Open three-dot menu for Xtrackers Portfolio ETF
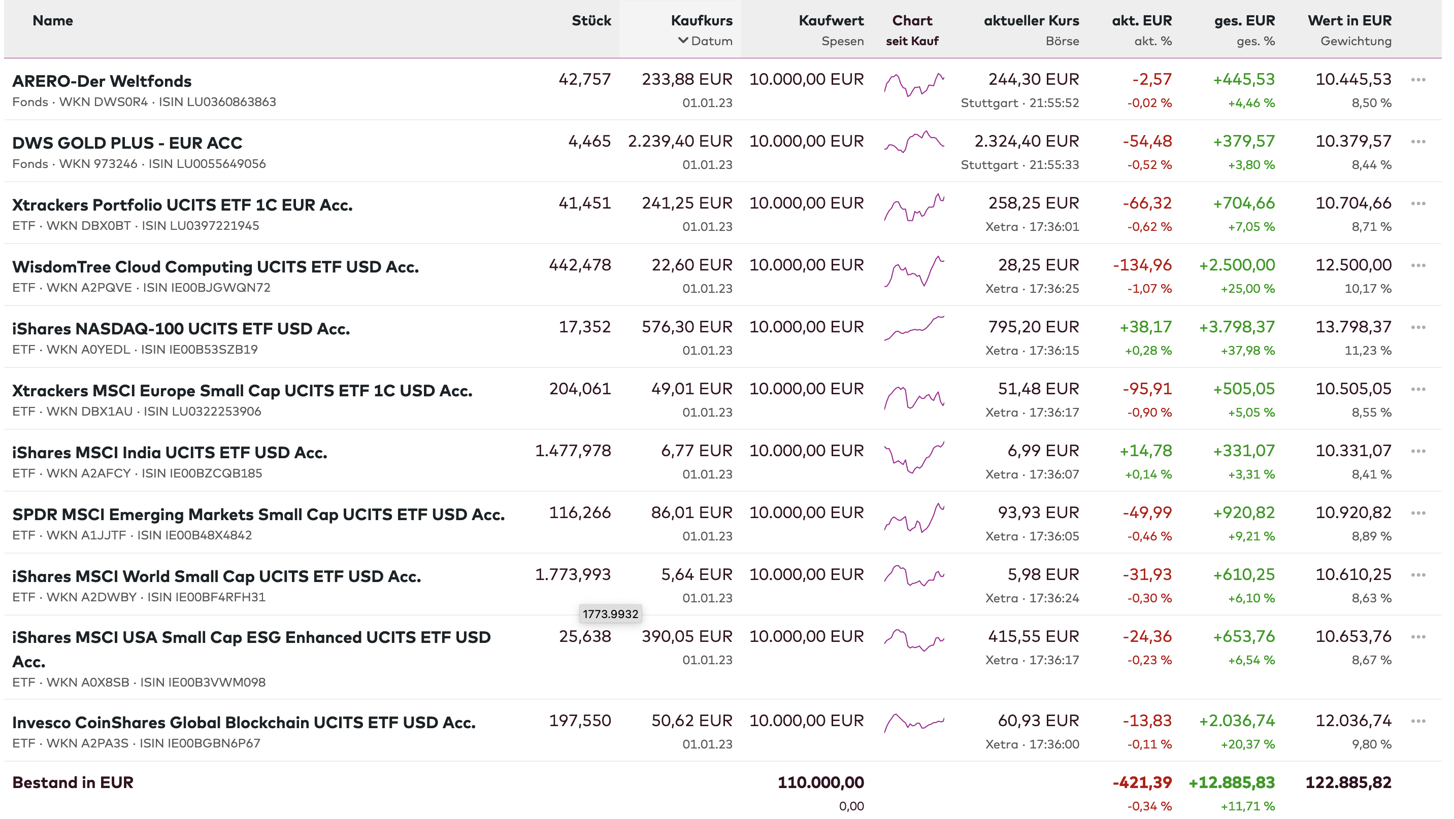 tap(1418, 203)
